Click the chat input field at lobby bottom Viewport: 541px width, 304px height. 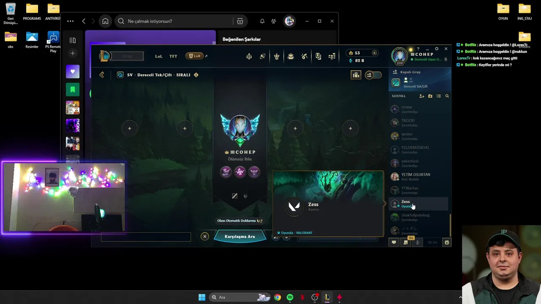tap(146, 237)
